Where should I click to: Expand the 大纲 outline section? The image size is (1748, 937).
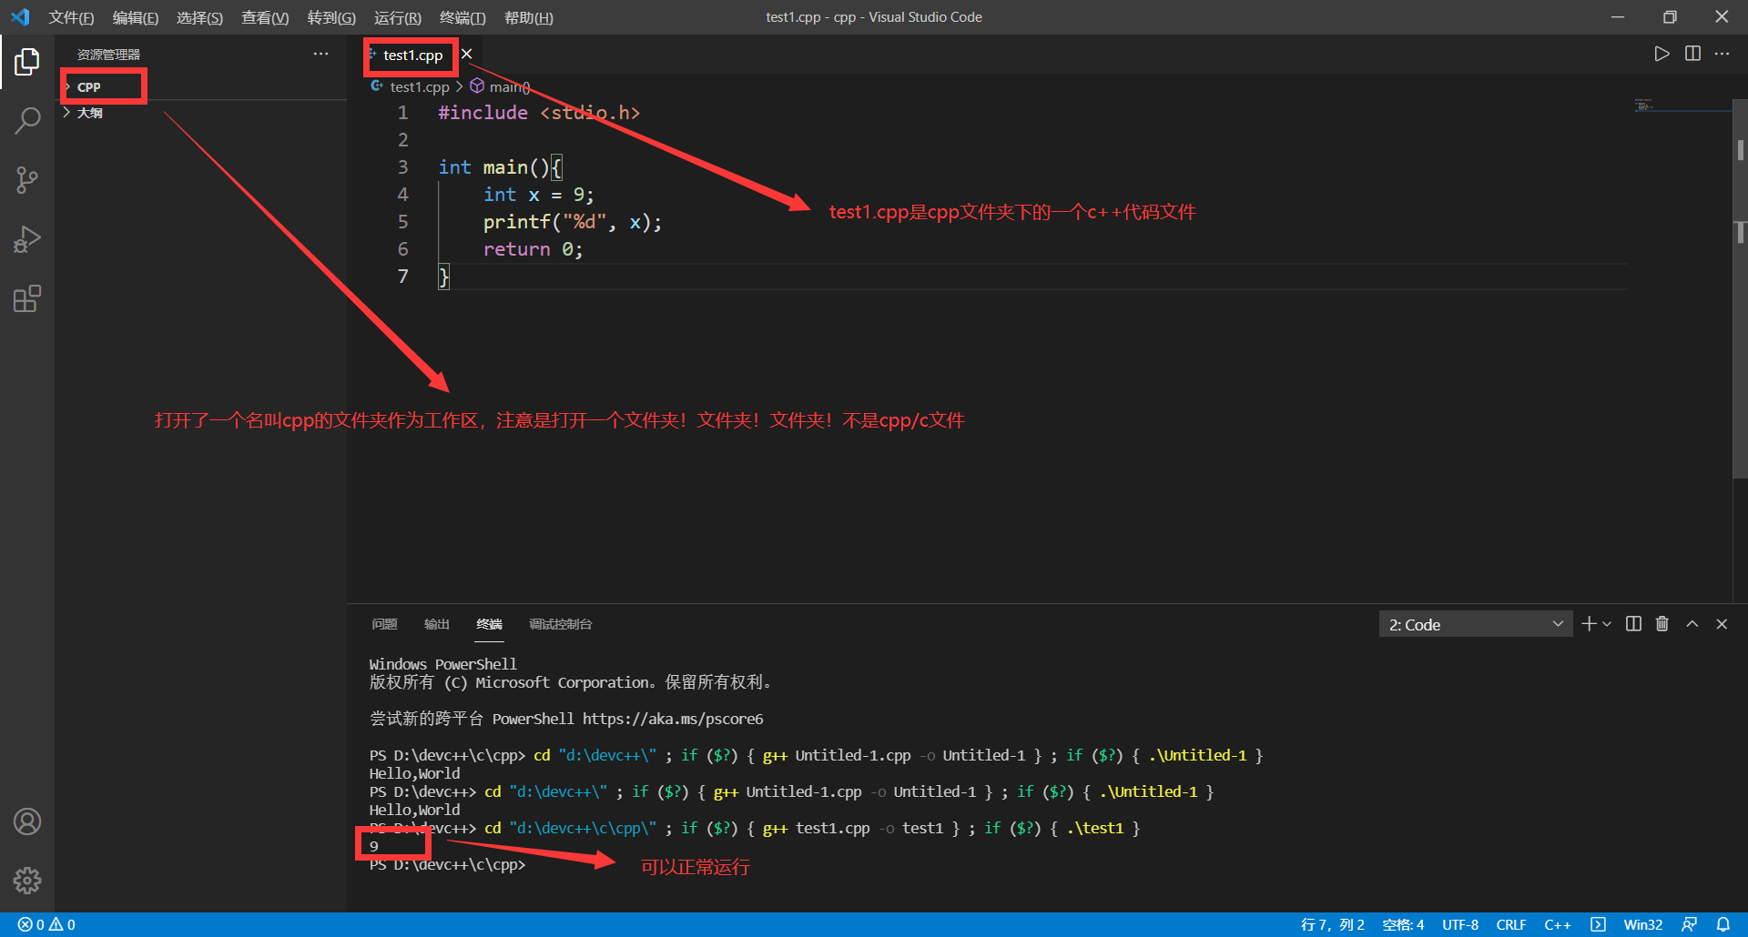(x=88, y=112)
